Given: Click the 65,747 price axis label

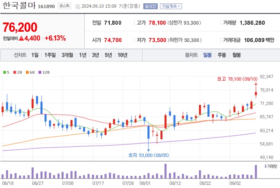Looking at the screenshot, I should [267, 117].
